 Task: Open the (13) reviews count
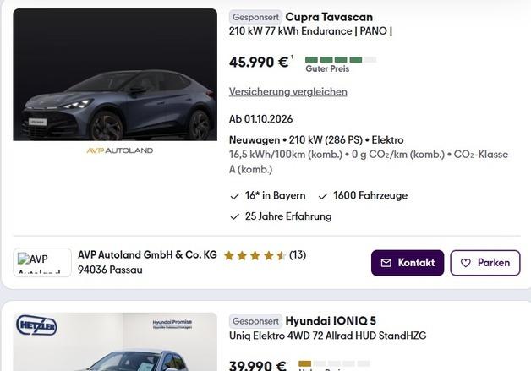[298, 255]
